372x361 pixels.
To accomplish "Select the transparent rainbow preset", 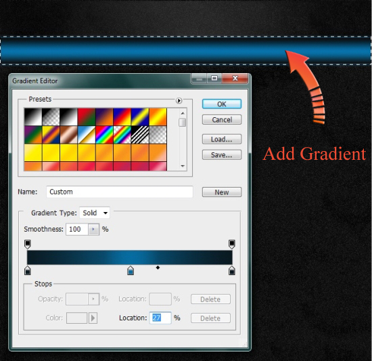I will (x=122, y=135).
